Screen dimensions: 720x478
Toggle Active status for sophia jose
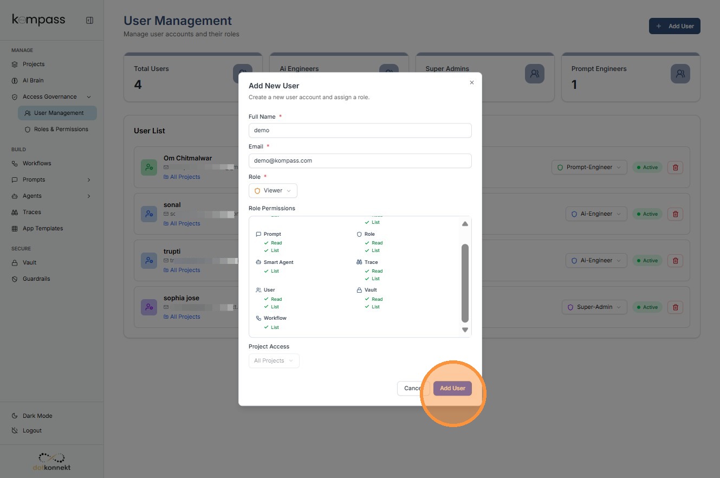(647, 307)
